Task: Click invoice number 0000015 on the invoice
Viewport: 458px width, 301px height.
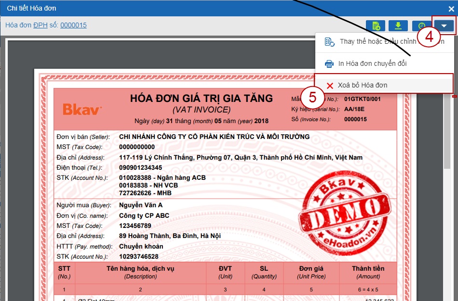Action: tap(355, 119)
